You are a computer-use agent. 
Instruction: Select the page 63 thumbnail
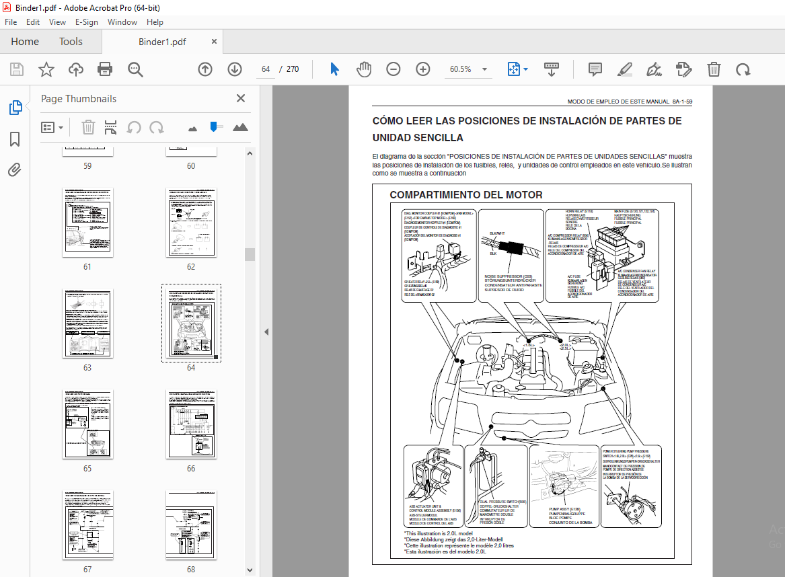coord(87,323)
